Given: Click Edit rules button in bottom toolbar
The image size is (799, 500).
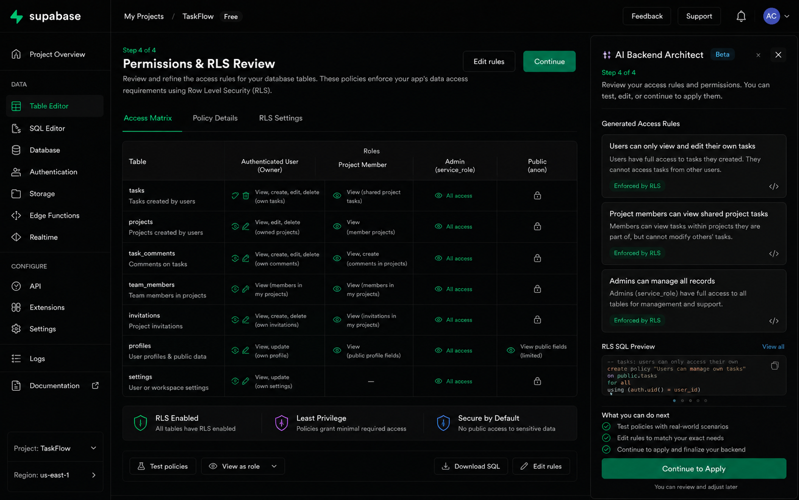Looking at the screenshot, I should 541,466.
